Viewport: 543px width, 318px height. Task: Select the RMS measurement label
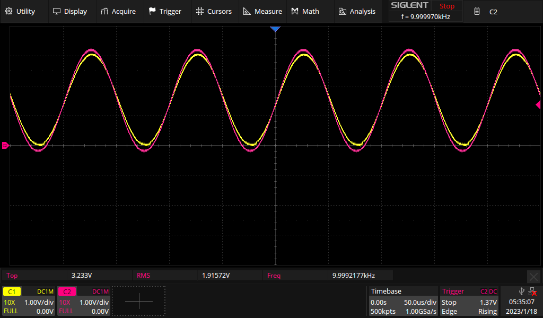(x=143, y=276)
